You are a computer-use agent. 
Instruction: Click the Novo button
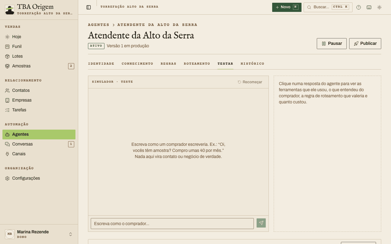pyautogui.click(x=287, y=7)
